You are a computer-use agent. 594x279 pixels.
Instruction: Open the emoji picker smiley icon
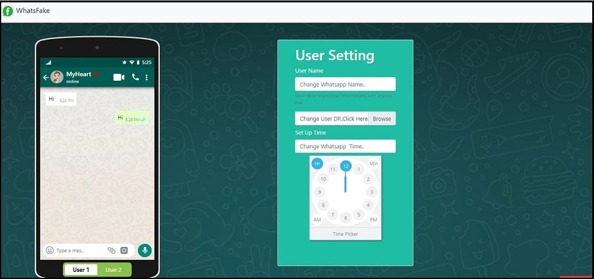click(50, 251)
